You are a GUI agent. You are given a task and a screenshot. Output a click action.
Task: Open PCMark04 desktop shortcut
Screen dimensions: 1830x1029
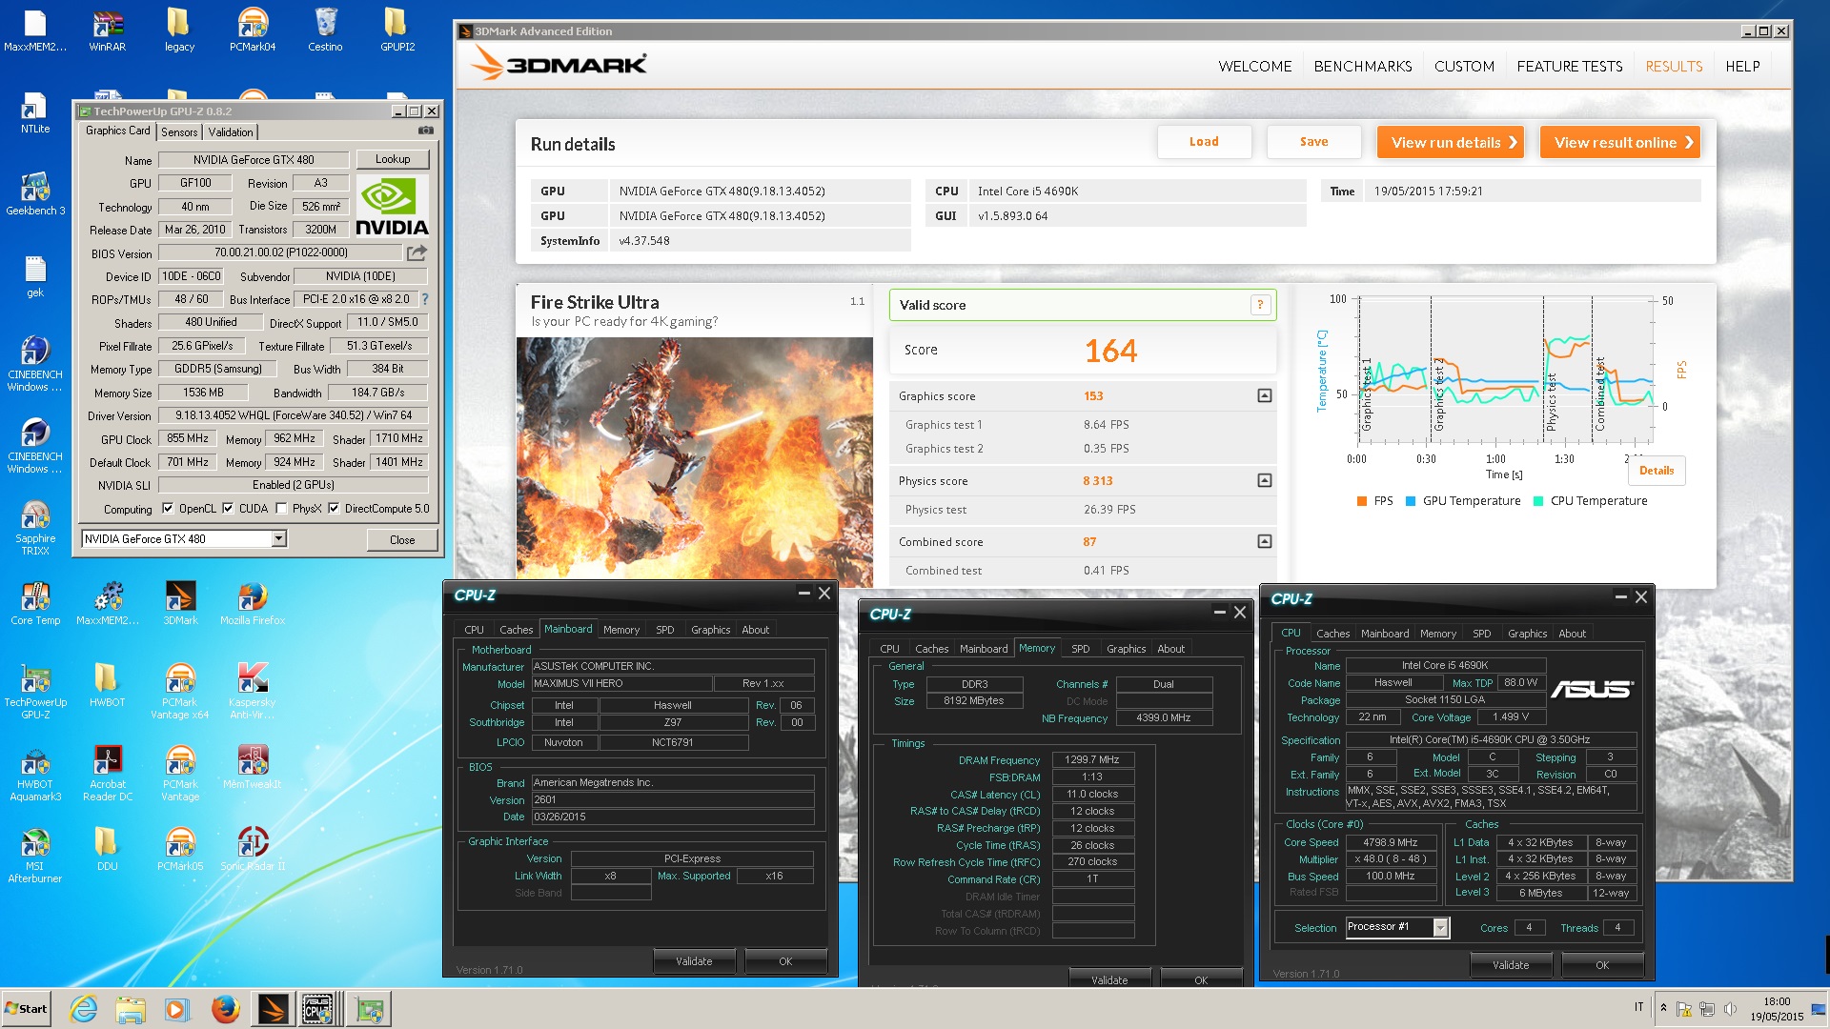click(x=253, y=29)
